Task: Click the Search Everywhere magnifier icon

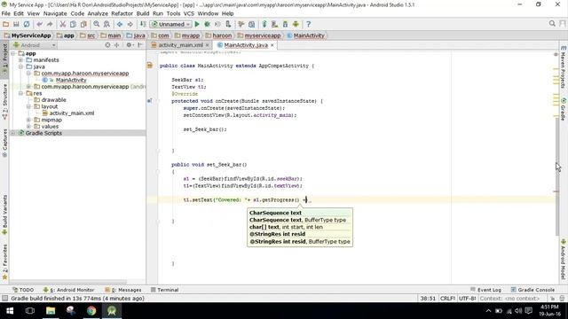Action: [552, 24]
